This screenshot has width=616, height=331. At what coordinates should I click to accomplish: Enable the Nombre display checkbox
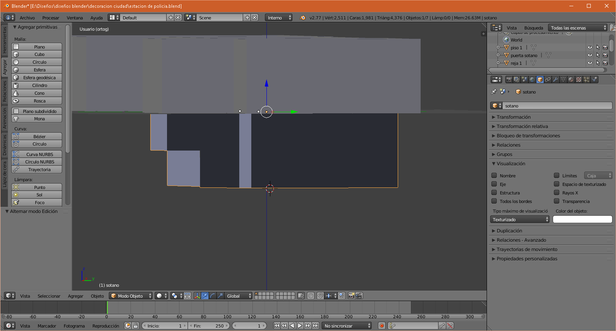[494, 175]
